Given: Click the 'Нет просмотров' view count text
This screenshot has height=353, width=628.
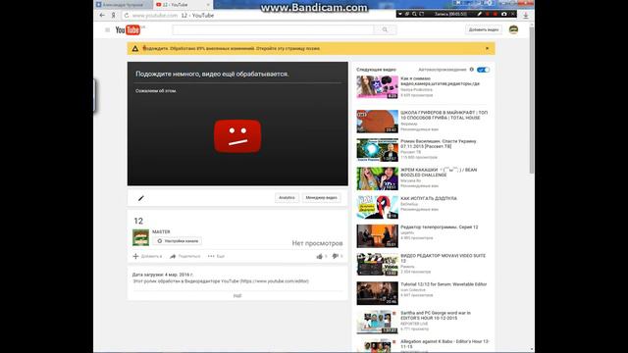Looking at the screenshot, I should (x=317, y=243).
